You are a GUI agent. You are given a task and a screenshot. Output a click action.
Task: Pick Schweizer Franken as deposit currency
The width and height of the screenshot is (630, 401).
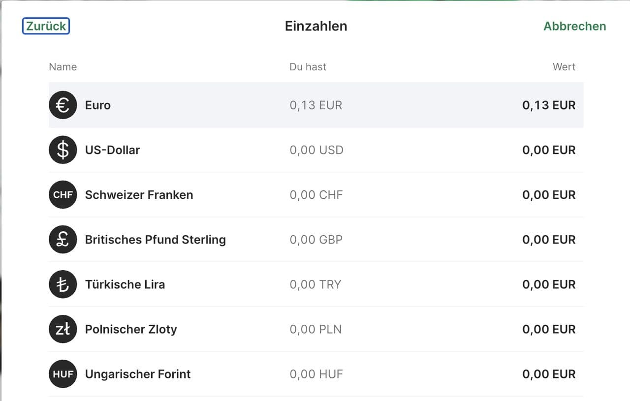(139, 195)
